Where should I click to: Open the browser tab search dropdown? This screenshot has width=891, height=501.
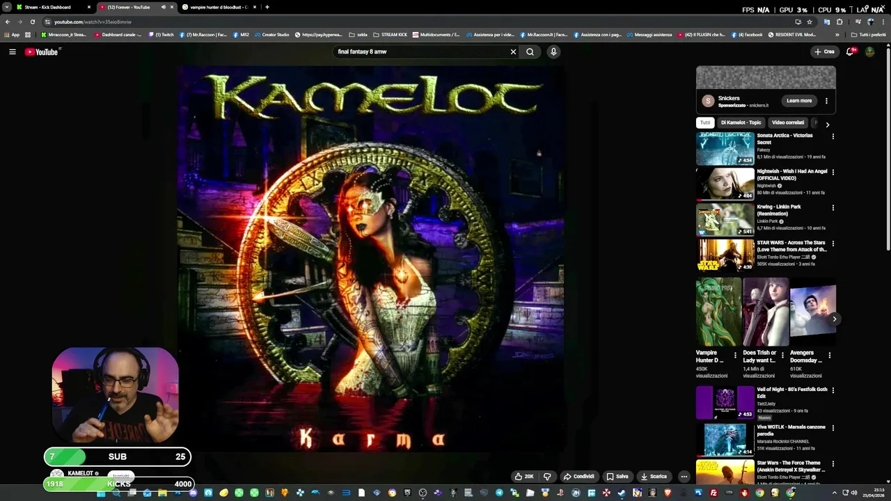(x=6, y=7)
